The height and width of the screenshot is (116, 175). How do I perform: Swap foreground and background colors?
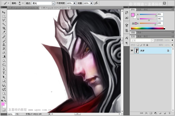click(x=5, y=101)
